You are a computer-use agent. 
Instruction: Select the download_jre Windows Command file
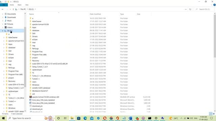coord(37,106)
